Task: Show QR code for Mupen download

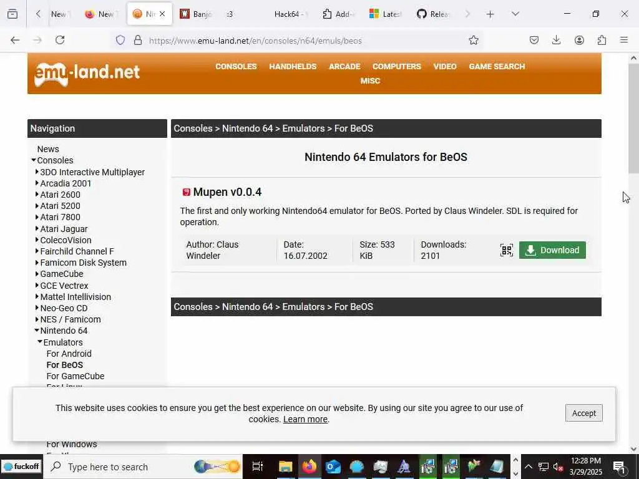Action: (x=507, y=250)
